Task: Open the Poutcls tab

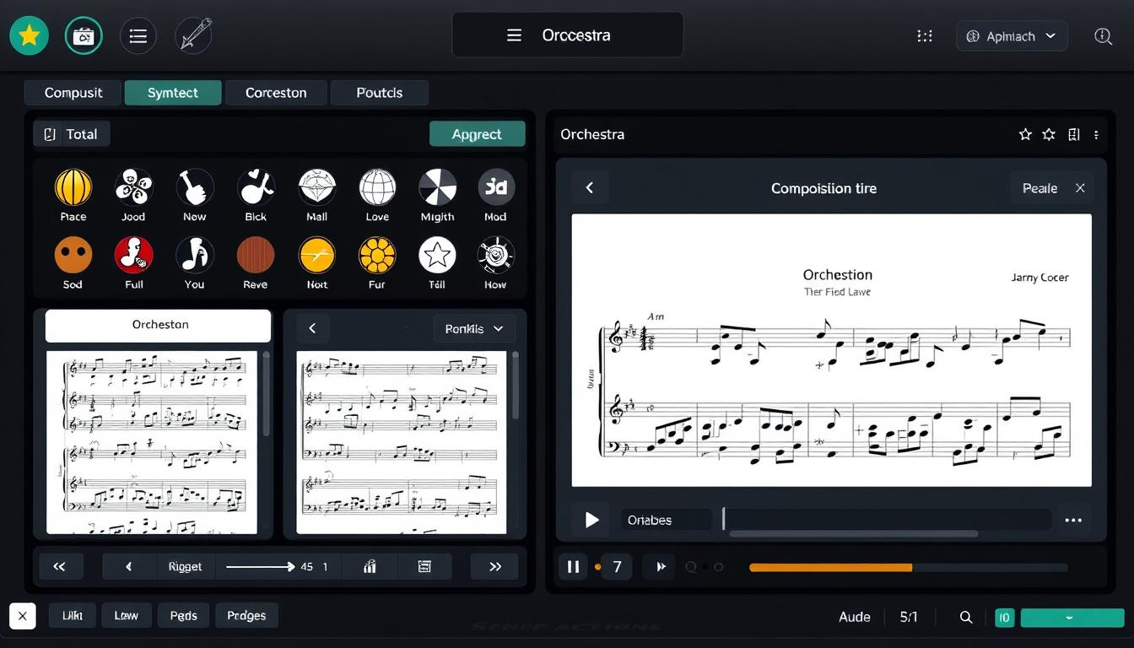Action: [379, 93]
